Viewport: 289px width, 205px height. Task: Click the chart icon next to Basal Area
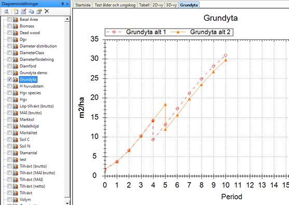point(16,19)
